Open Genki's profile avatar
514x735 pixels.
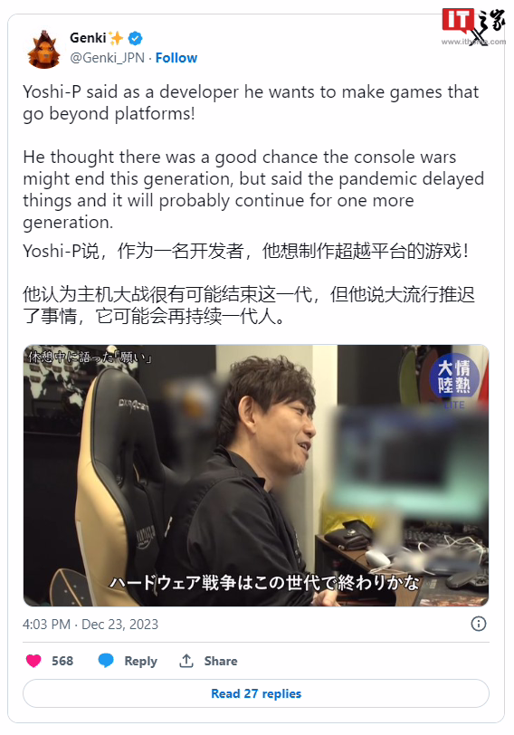(44, 49)
